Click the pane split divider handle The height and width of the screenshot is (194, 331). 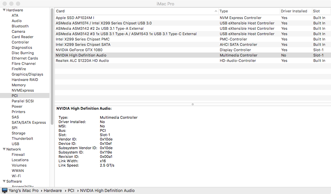pyautogui.click(x=192, y=104)
